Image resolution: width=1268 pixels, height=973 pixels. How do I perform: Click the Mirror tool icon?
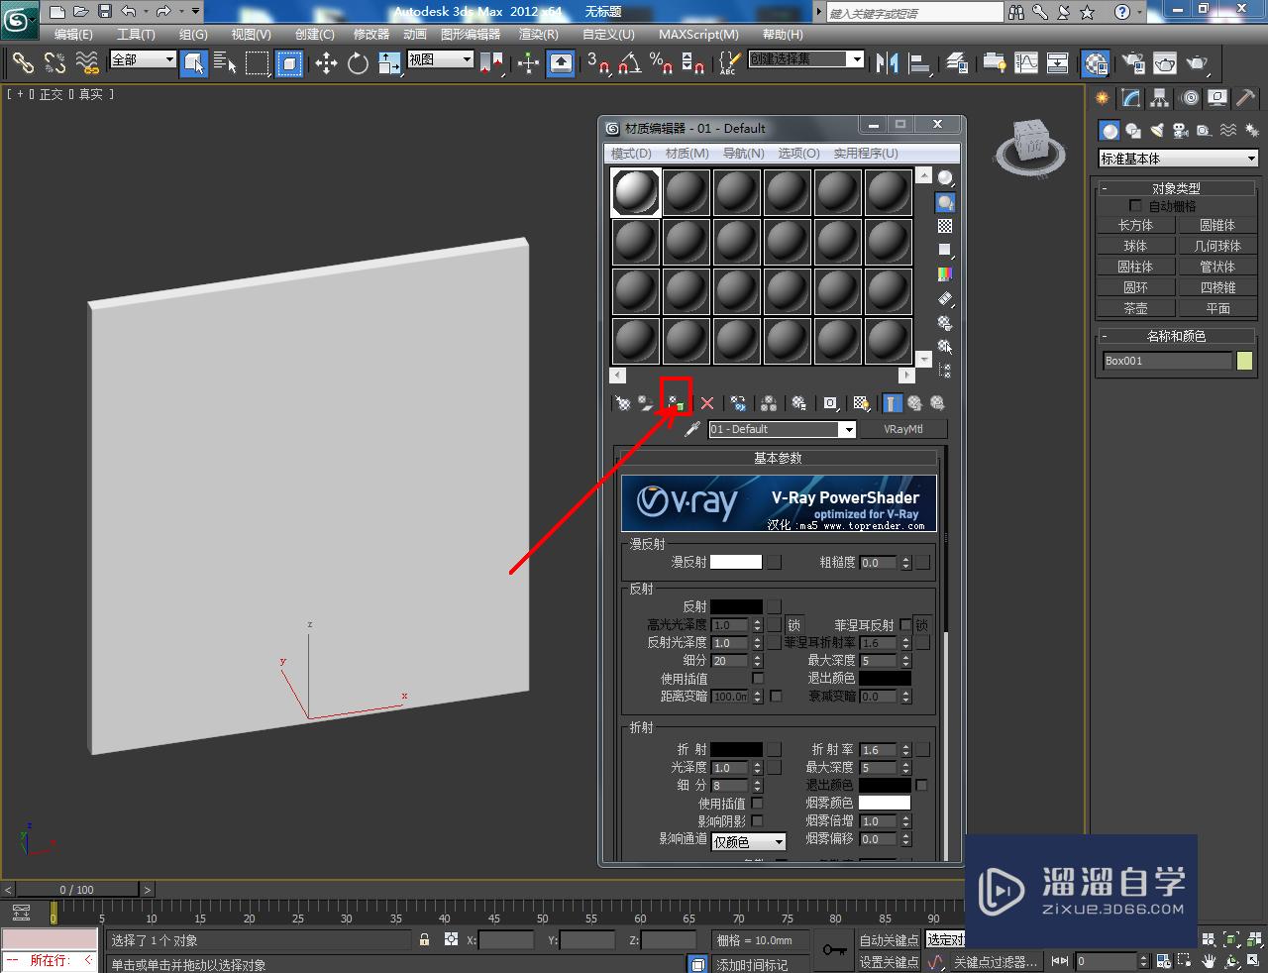pos(887,63)
